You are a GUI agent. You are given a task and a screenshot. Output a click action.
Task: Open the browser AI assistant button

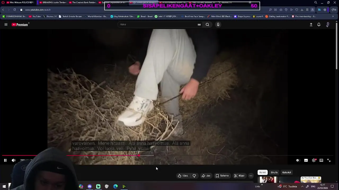pyautogui.click(x=334, y=10)
